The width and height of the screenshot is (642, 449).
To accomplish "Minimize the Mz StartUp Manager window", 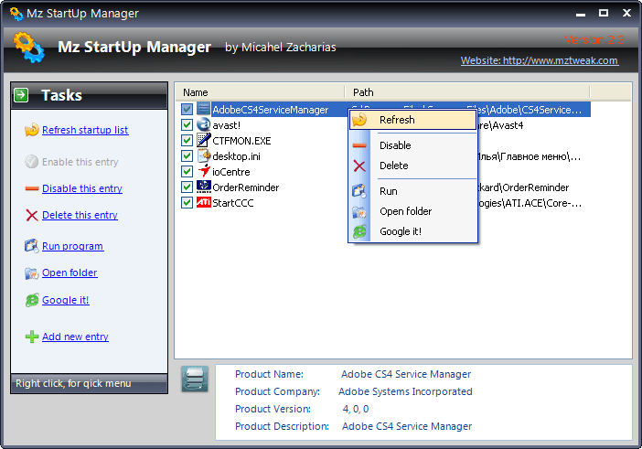I will pos(580,14).
